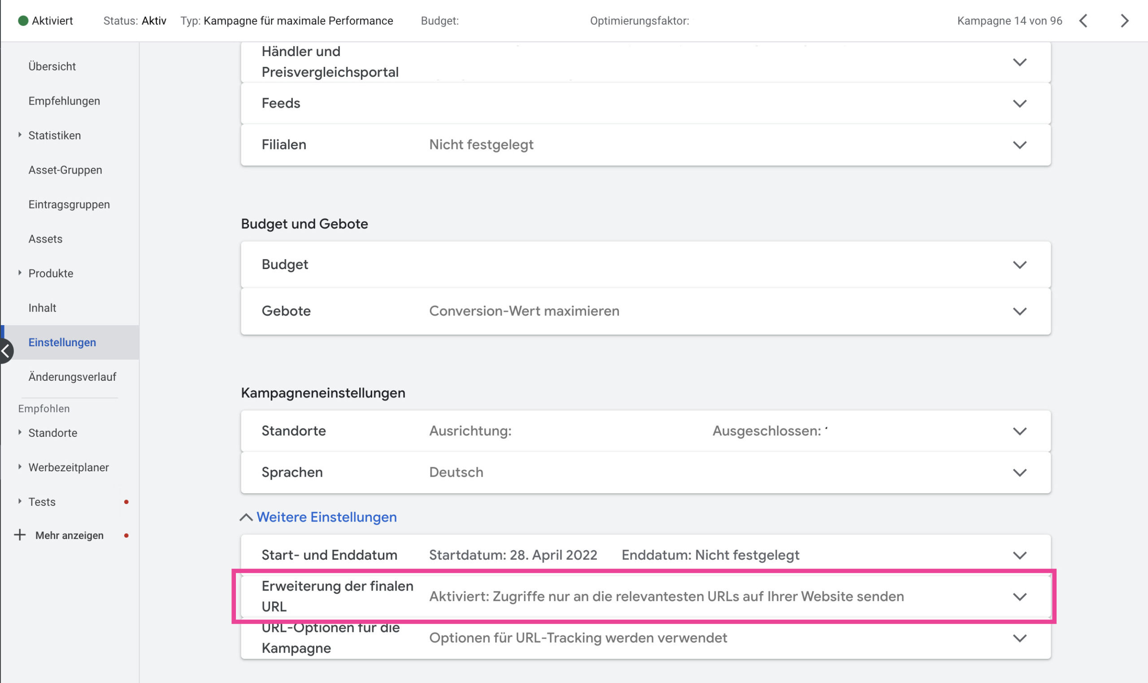This screenshot has height=683, width=1148.
Task: Click 'Optimierungsfaktor:' in header
Action: pos(639,21)
